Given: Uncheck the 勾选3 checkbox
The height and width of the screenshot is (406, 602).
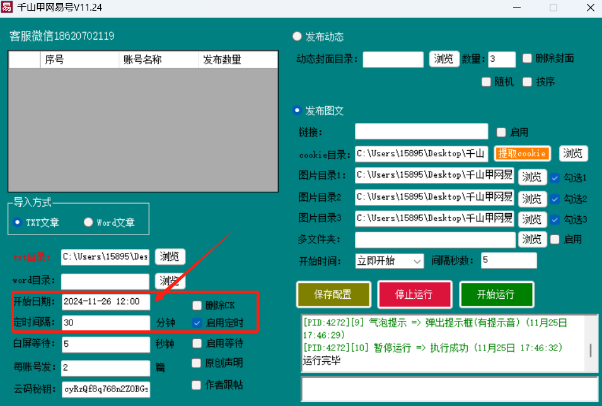Looking at the screenshot, I should pos(555,219).
